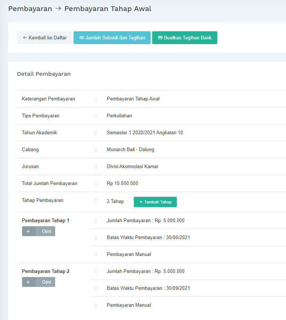Go to Pembayaran in the breadcrumb
Viewport: 286px width, 320px height.
[x=30, y=9]
